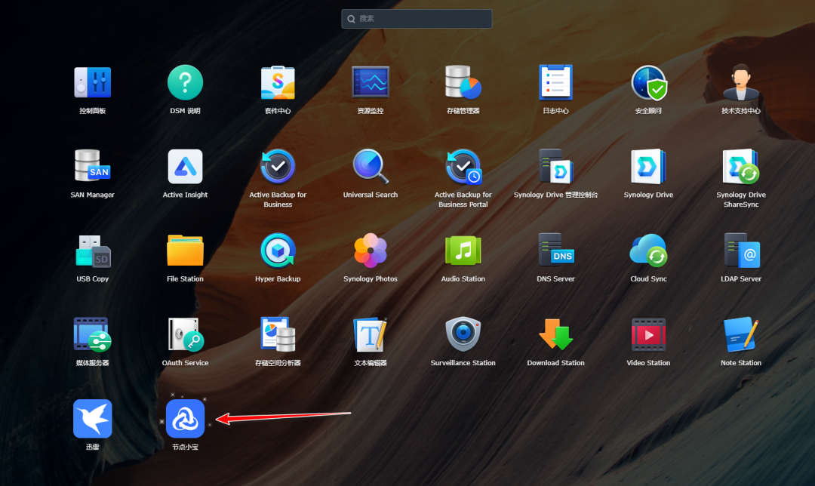This screenshot has height=486, width=815.
Task: Open 存储管理器 Storage Manager
Action: (x=463, y=83)
